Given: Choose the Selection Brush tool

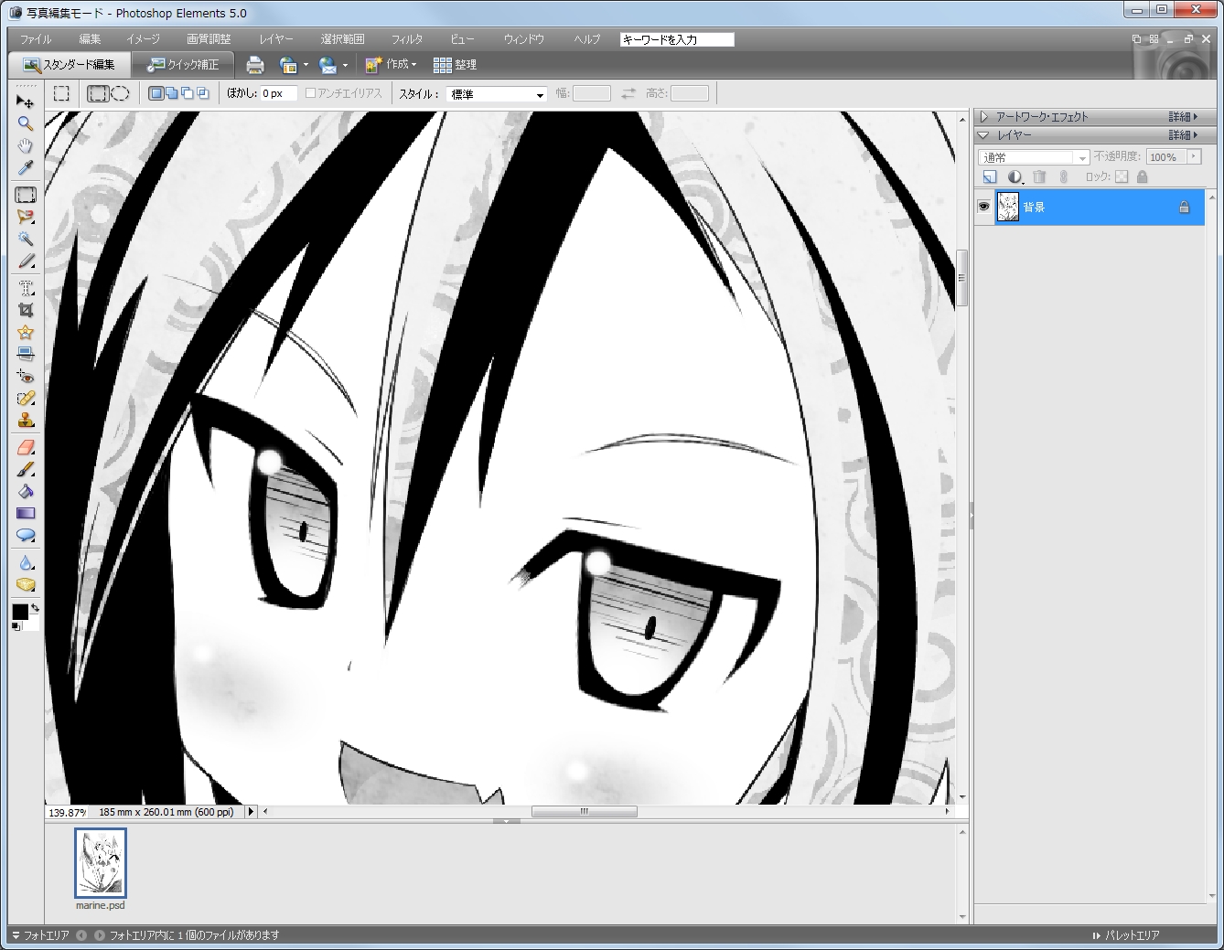Looking at the screenshot, I should [x=25, y=261].
